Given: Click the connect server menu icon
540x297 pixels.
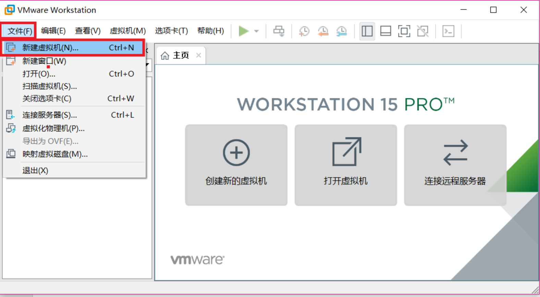Looking at the screenshot, I should point(11,115).
